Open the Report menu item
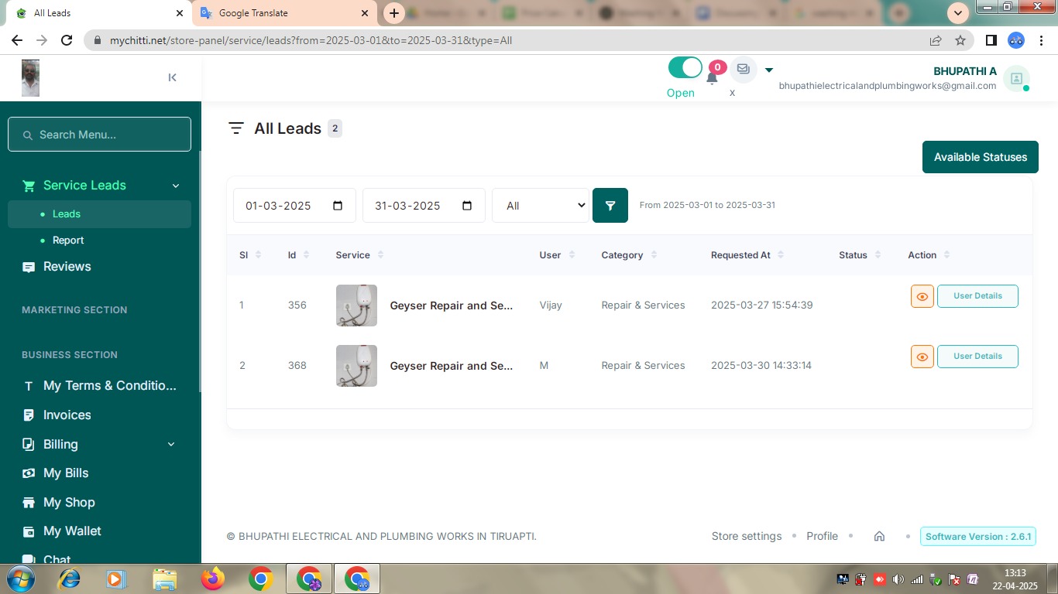Image resolution: width=1058 pixels, height=594 pixels. (x=68, y=241)
